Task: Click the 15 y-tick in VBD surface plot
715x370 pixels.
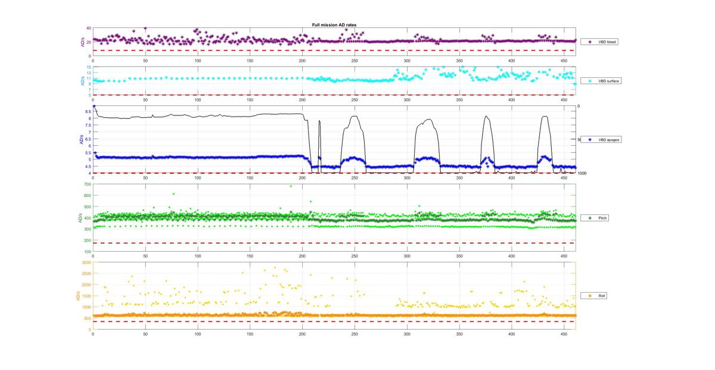Action: (x=88, y=67)
